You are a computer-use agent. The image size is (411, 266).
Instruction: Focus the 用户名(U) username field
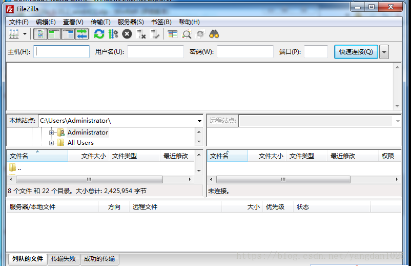coord(155,51)
